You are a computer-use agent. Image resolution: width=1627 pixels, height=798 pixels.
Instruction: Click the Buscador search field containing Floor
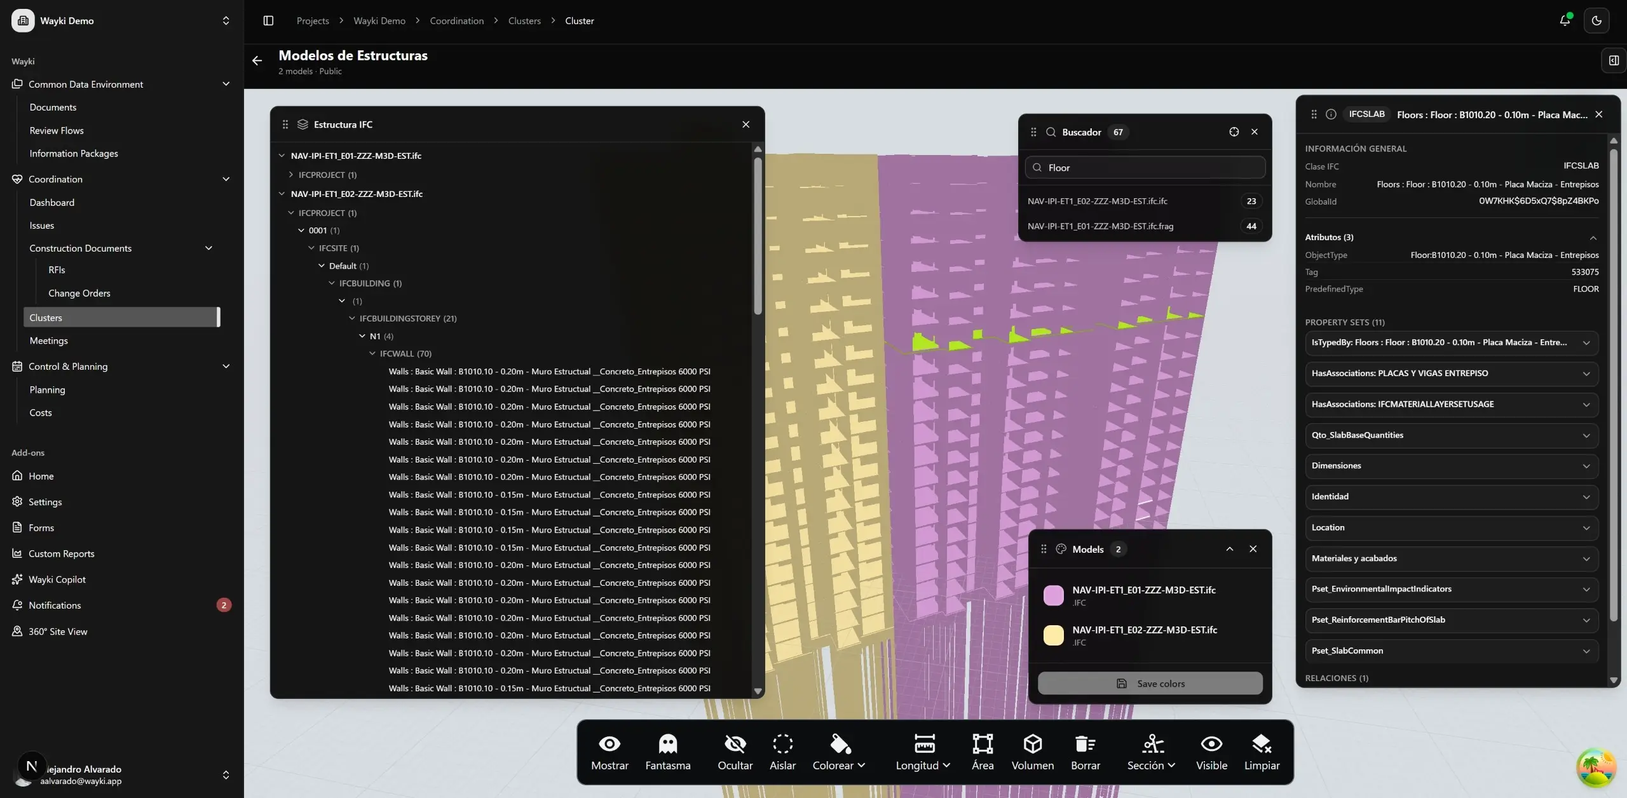coord(1145,168)
